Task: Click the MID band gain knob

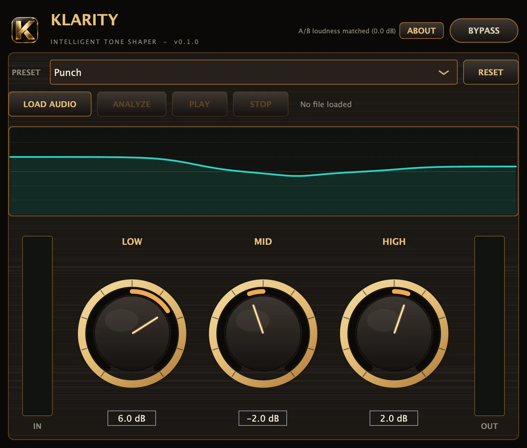Action: (x=263, y=333)
